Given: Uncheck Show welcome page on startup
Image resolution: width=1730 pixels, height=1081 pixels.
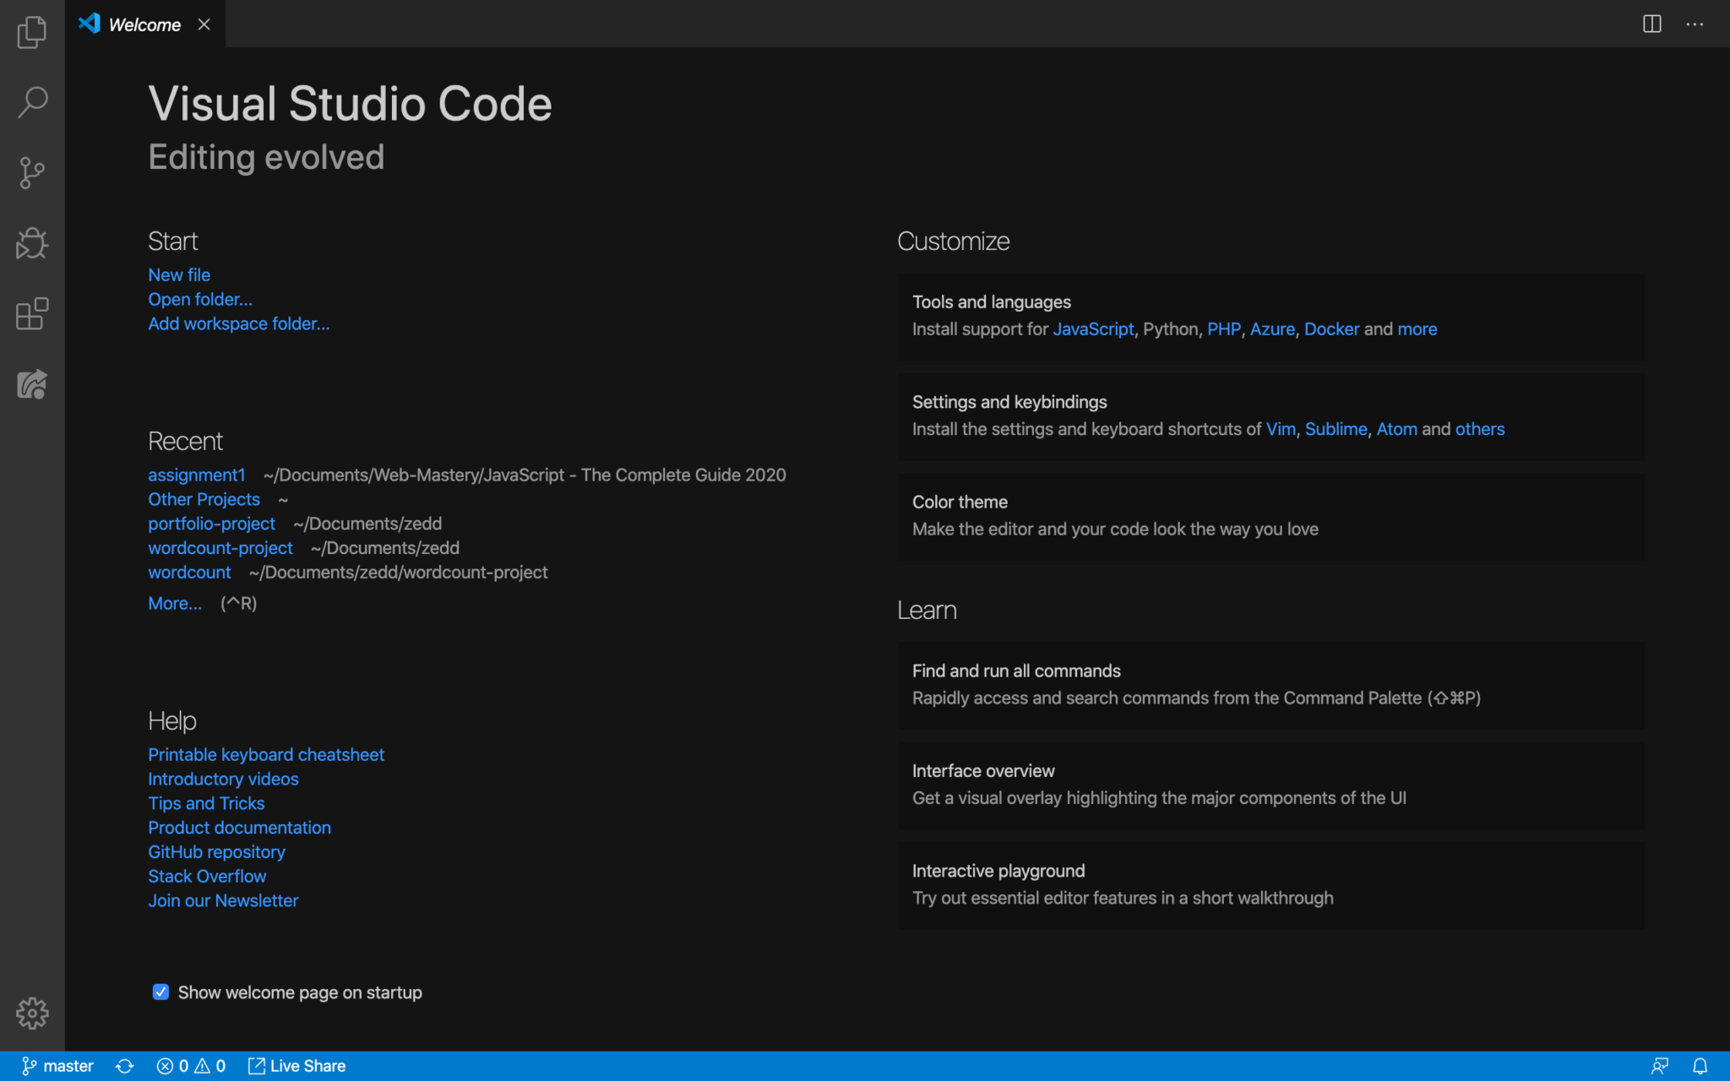Looking at the screenshot, I should (x=160, y=992).
